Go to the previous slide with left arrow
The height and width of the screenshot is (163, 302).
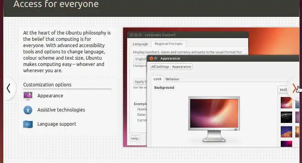8,88
